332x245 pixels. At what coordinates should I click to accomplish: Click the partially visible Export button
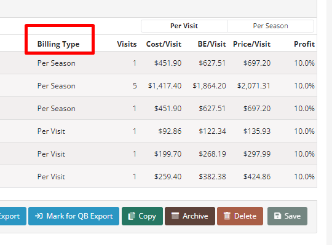point(13,216)
